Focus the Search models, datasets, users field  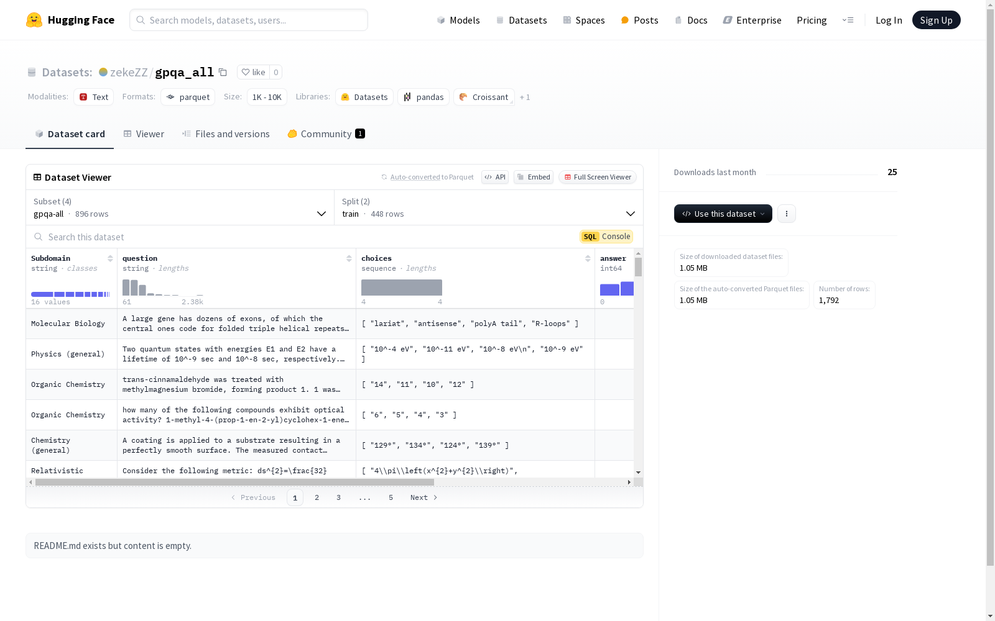coord(249,20)
